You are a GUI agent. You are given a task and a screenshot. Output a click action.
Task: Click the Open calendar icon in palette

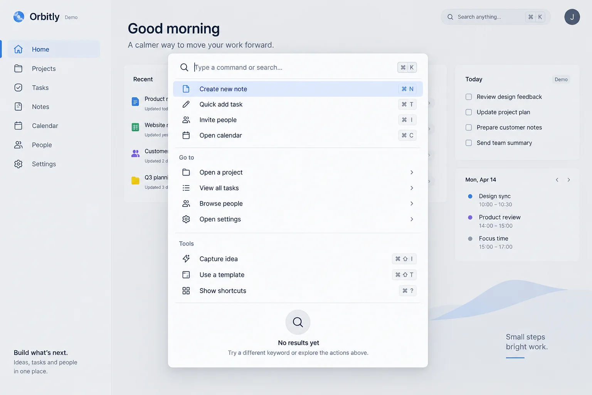(x=186, y=135)
